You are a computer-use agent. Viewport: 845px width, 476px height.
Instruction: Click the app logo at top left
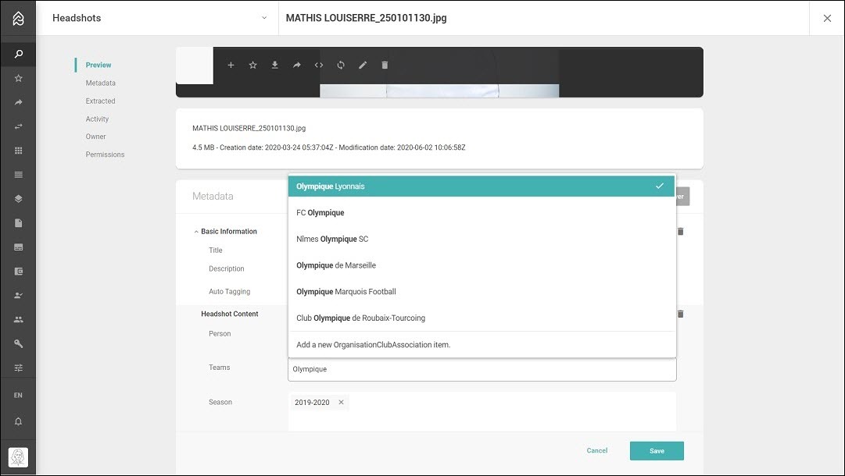(x=18, y=18)
